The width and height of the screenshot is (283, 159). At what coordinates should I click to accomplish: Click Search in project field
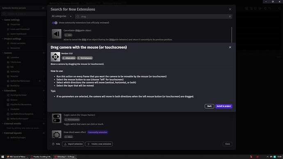[x=23, y=14]
